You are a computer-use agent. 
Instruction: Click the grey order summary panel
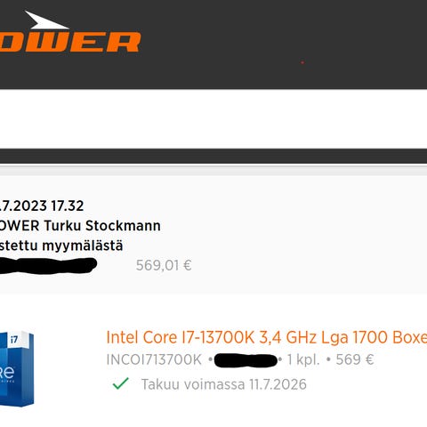[213, 234]
